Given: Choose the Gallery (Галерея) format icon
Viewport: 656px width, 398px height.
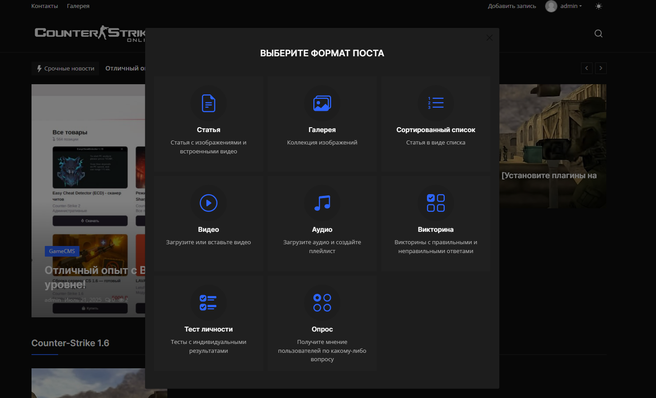Looking at the screenshot, I should tap(322, 103).
